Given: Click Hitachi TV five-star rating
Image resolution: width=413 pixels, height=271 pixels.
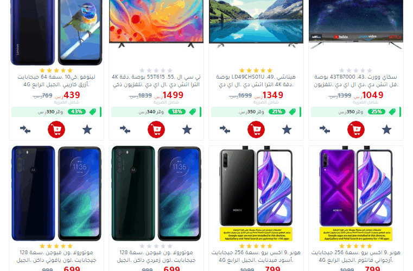Looking at the screenshot, I should (x=256, y=70).
